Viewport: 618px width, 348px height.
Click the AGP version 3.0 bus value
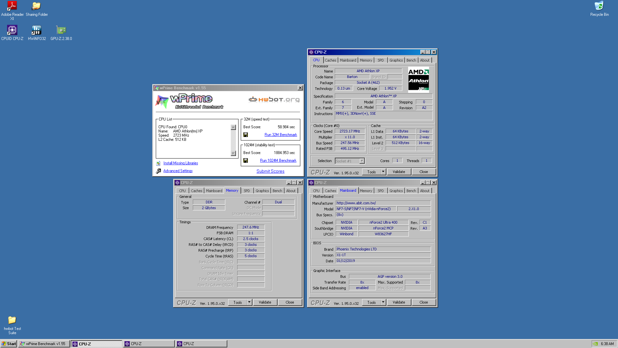(x=390, y=276)
